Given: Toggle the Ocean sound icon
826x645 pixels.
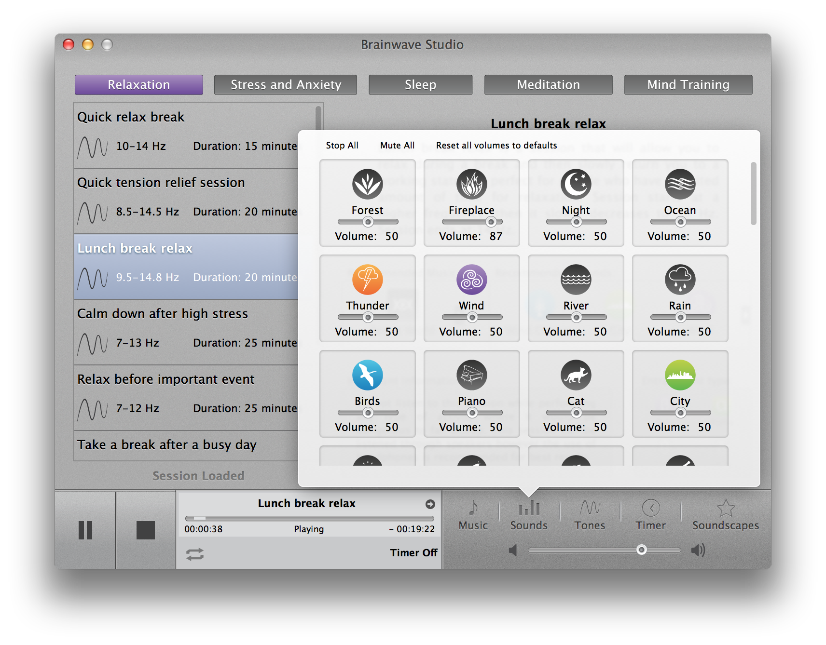Looking at the screenshot, I should (680, 184).
